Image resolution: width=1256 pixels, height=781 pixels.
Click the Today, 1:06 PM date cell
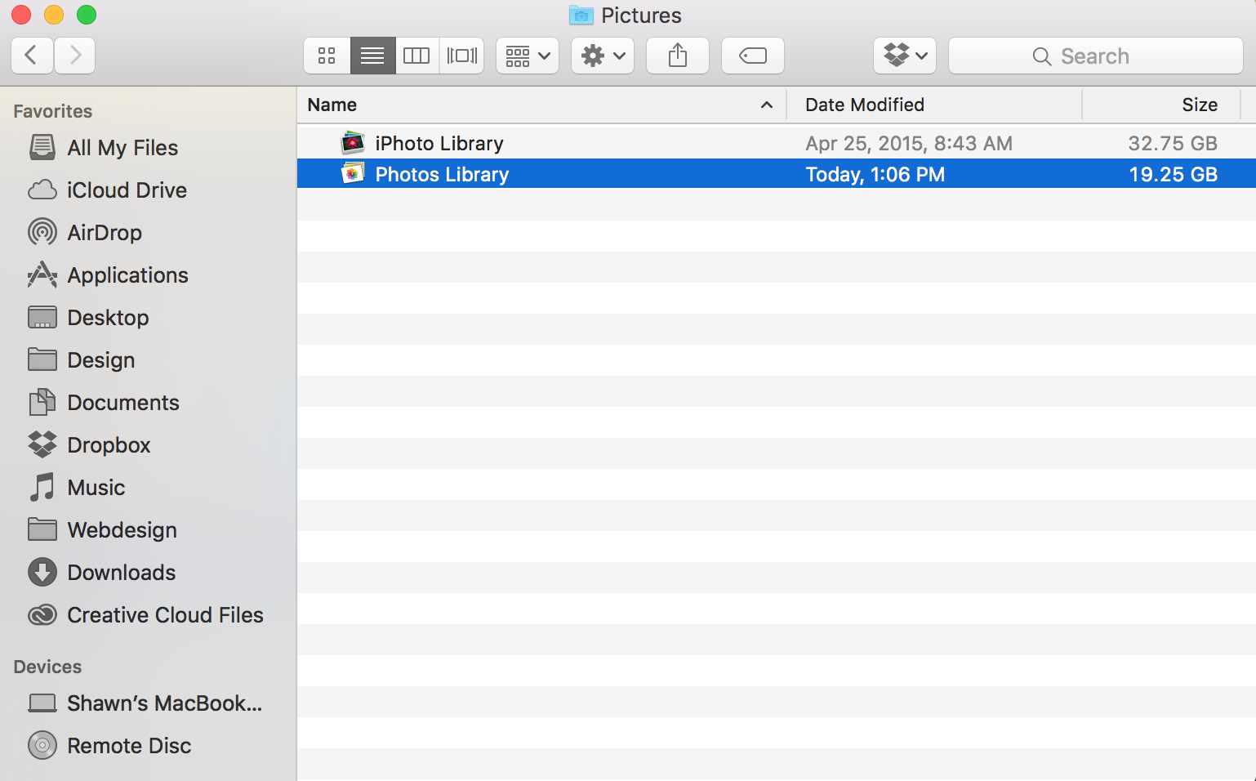875,174
